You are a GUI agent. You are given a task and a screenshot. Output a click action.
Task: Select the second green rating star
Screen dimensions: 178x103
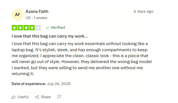point(20,28)
